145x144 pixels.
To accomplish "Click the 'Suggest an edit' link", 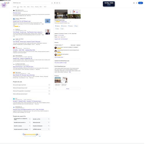I will coord(58,39).
